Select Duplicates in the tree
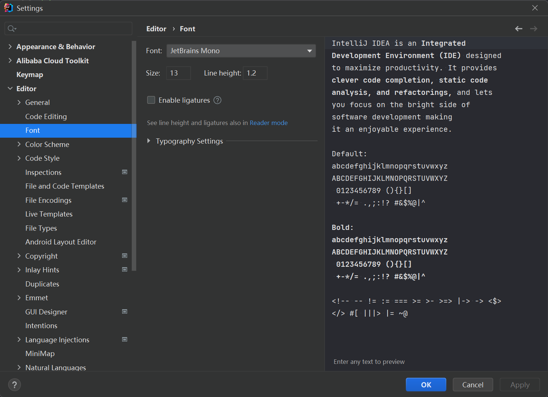 [x=42, y=284]
